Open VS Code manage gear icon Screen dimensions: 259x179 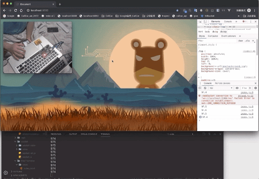click(x=6, y=173)
